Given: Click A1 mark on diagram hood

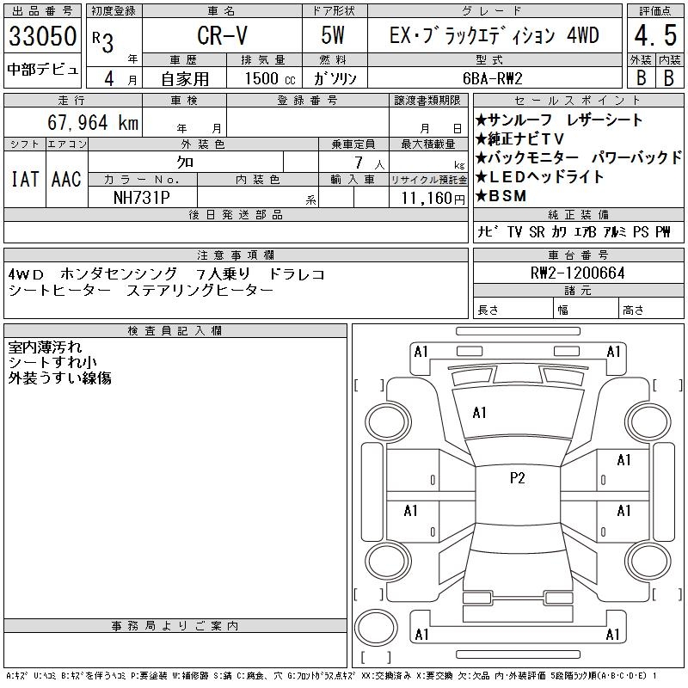Looking at the screenshot, I should pyautogui.click(x=479, y=413).
